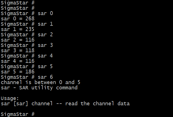Click the typed command "sar 5"

[45, 66]
